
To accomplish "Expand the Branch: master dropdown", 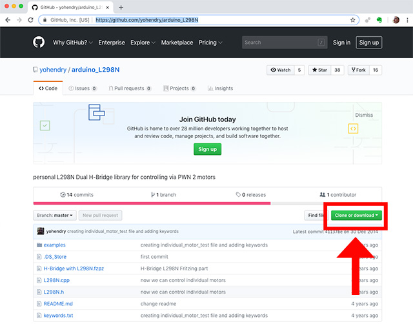I will [x=55, y=215].
